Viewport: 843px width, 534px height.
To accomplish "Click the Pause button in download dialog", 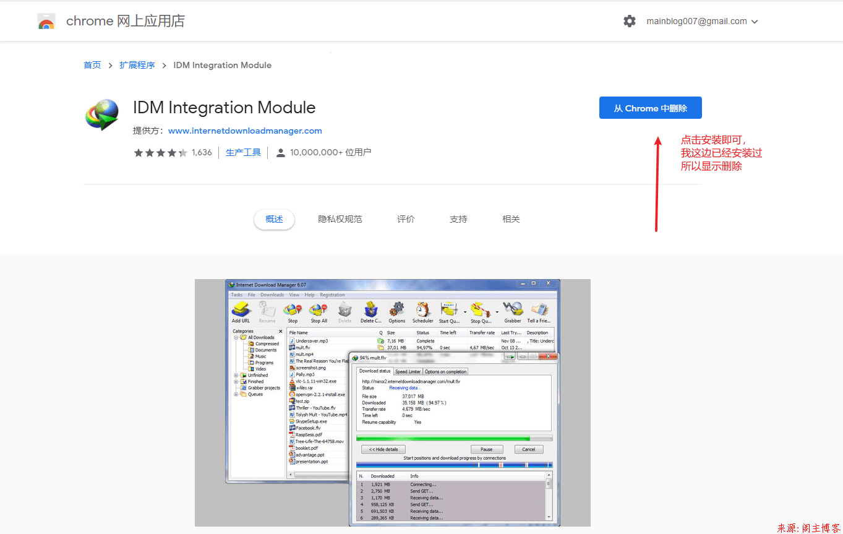I will 487,449.
